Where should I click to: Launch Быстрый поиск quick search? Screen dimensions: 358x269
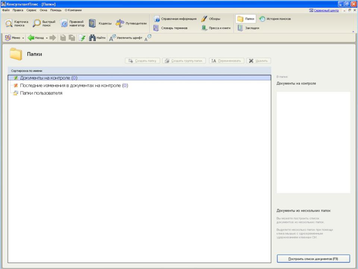tap(44, 23)
